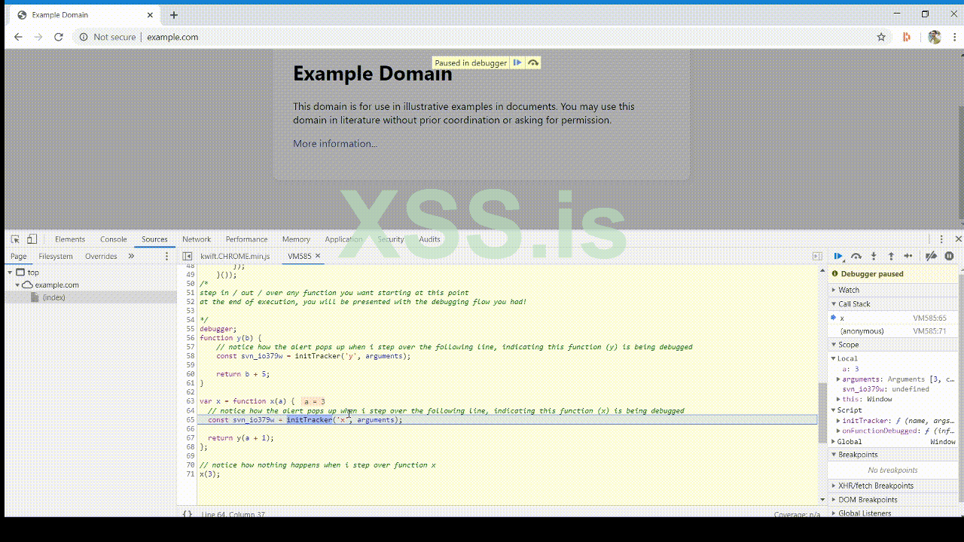Activate the inspect element picker
Screen dimensions: 964x542
(15, 239)
